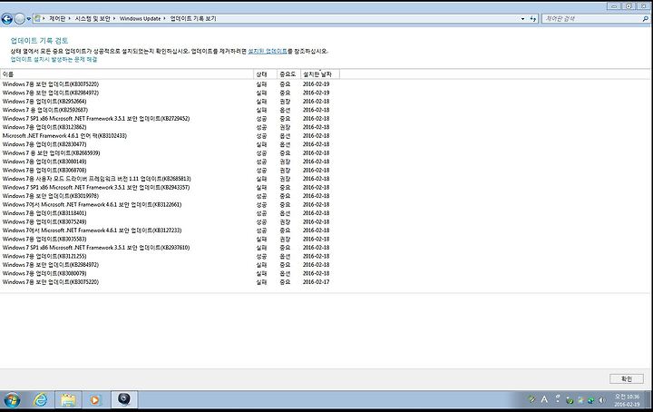Open the Windows Start button

pyautogui.click(x=11, y=400)
